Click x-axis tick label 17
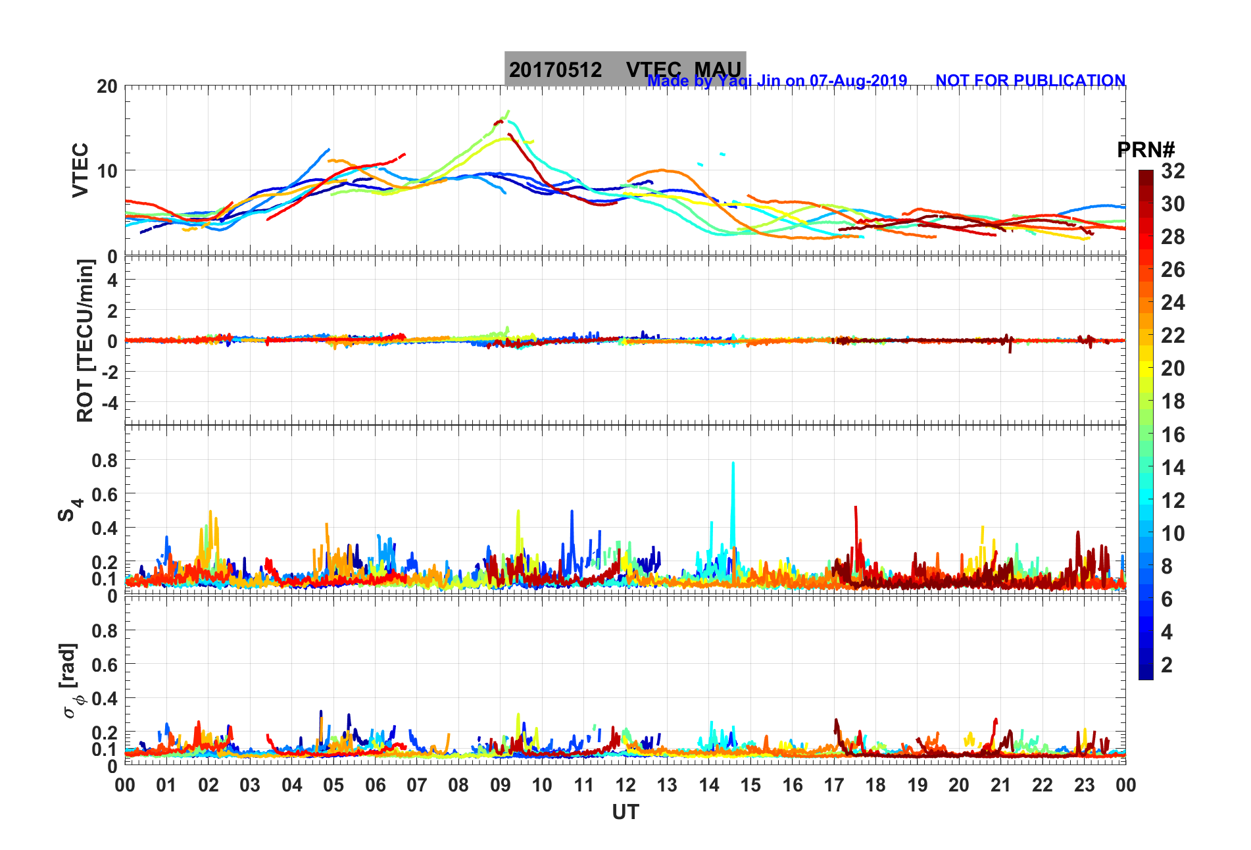Viewport: 1251px width, 850px height. 834,785
